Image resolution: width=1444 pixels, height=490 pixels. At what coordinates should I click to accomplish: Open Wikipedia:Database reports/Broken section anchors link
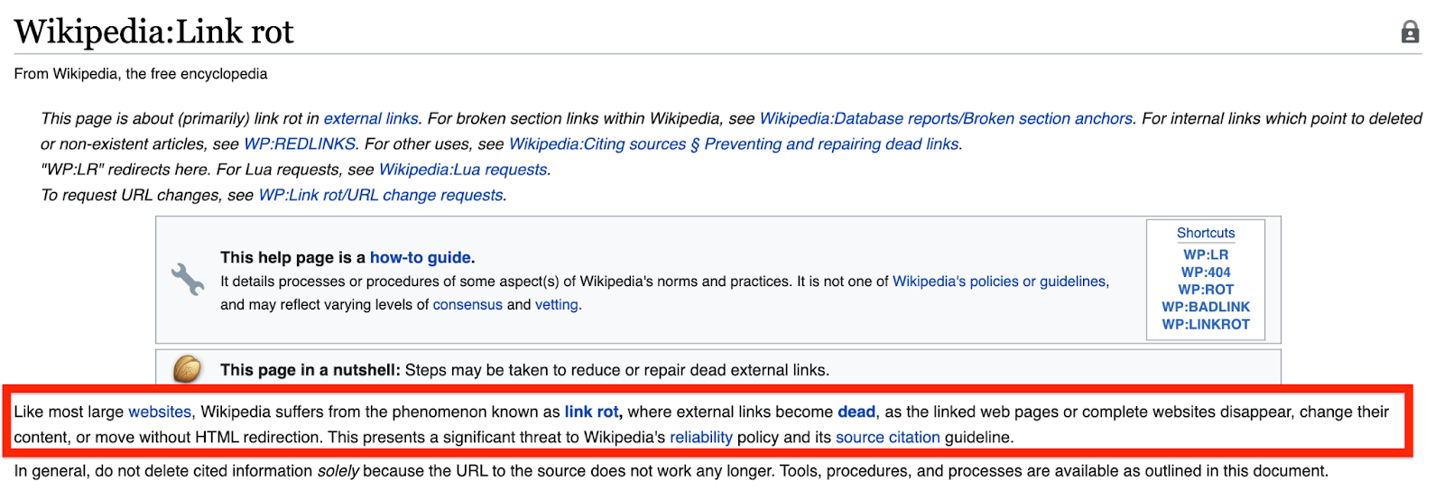(946, 118)
